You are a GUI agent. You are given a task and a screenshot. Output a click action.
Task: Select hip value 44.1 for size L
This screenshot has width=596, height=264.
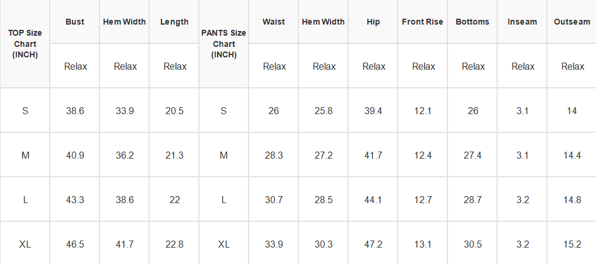pyautogui.click(x=373, y=200)
